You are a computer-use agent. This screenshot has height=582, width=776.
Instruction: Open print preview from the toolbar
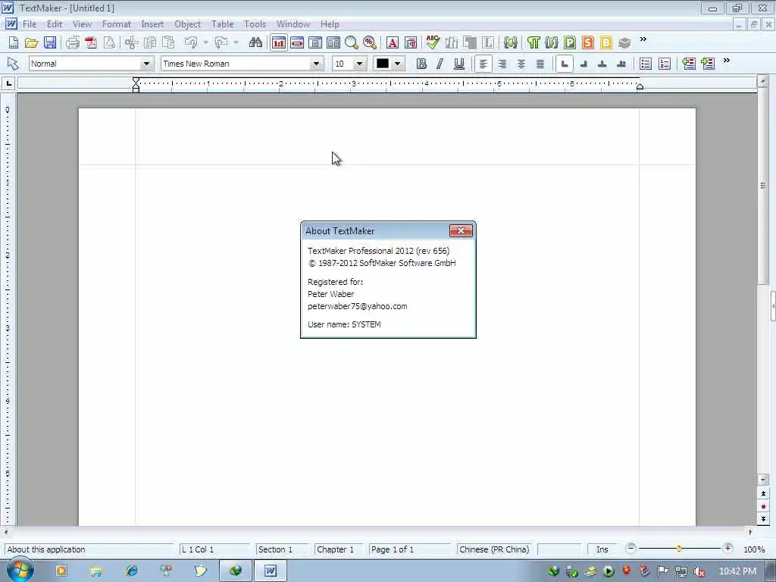coord(109,43)
